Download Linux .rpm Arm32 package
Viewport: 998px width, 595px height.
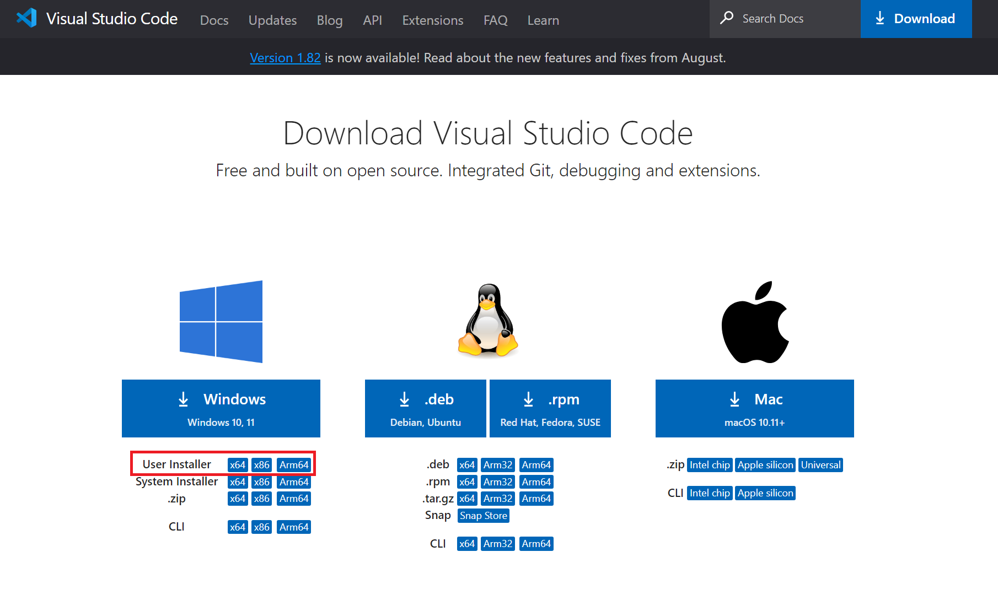click(x=498, y=482)
